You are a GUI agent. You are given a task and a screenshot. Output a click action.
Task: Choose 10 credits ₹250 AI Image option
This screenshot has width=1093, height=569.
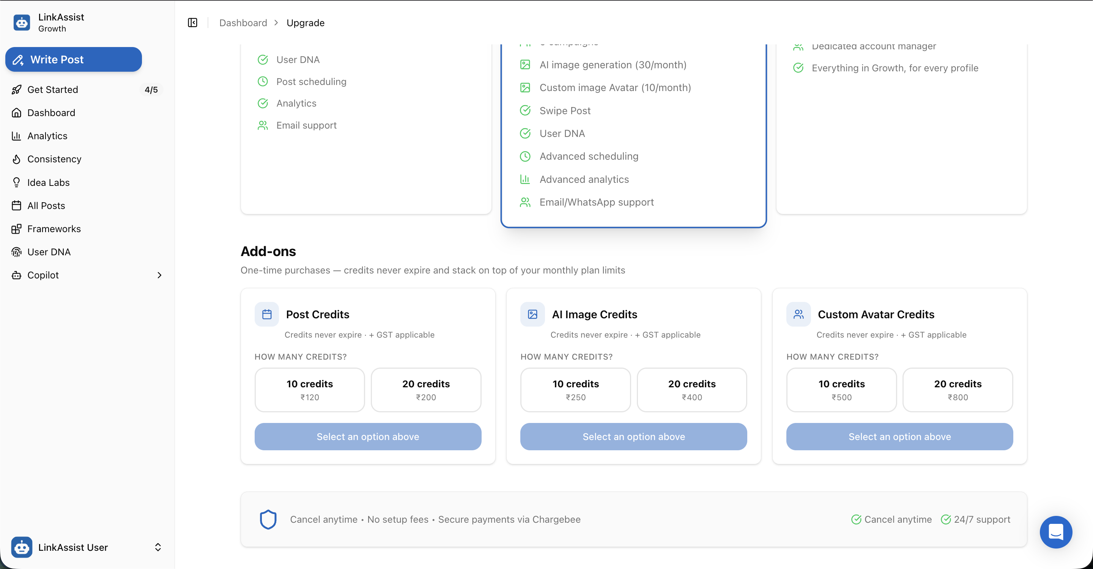coord(575,390)
